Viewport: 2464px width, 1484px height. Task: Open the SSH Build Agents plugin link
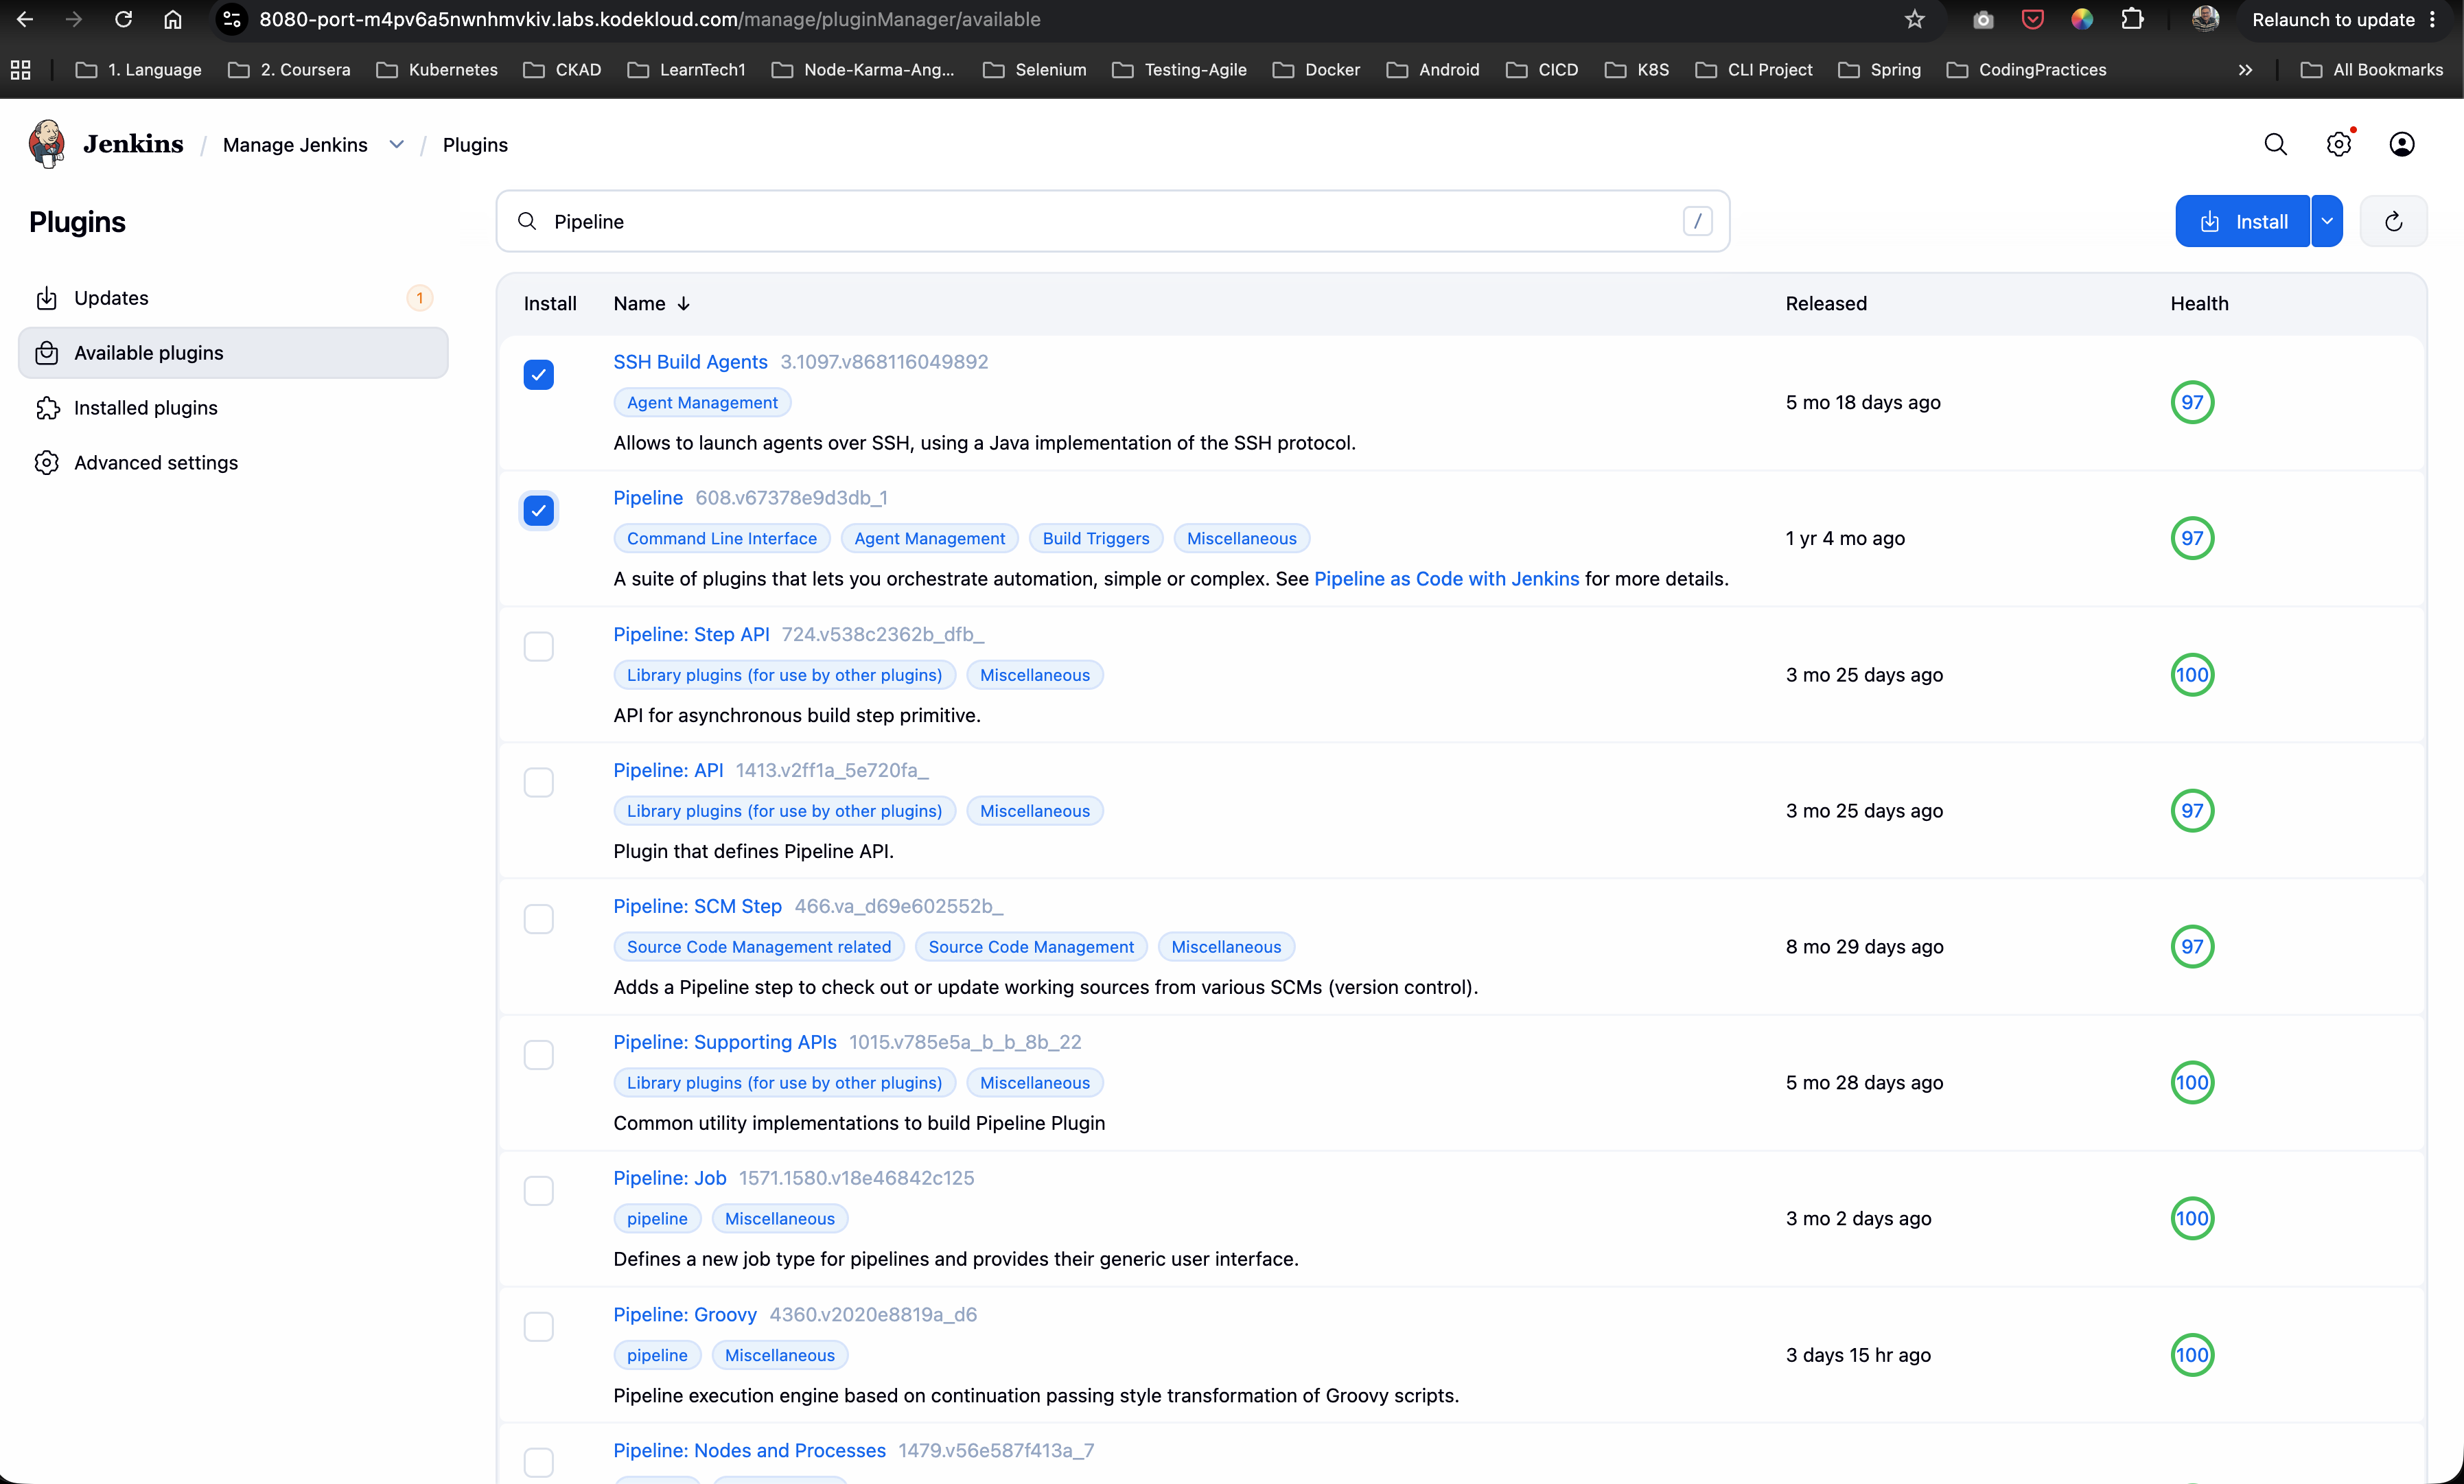pyautogui.click(x=690, y=362)
